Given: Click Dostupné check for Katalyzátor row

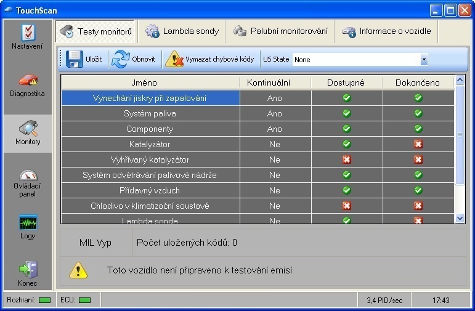Looking at the screenshot, I should coord(347,144).
